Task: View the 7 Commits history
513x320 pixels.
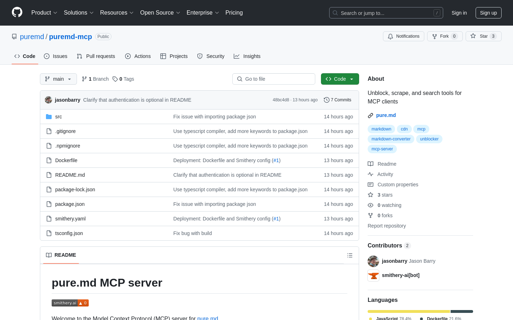Action: tap(338, 100)
